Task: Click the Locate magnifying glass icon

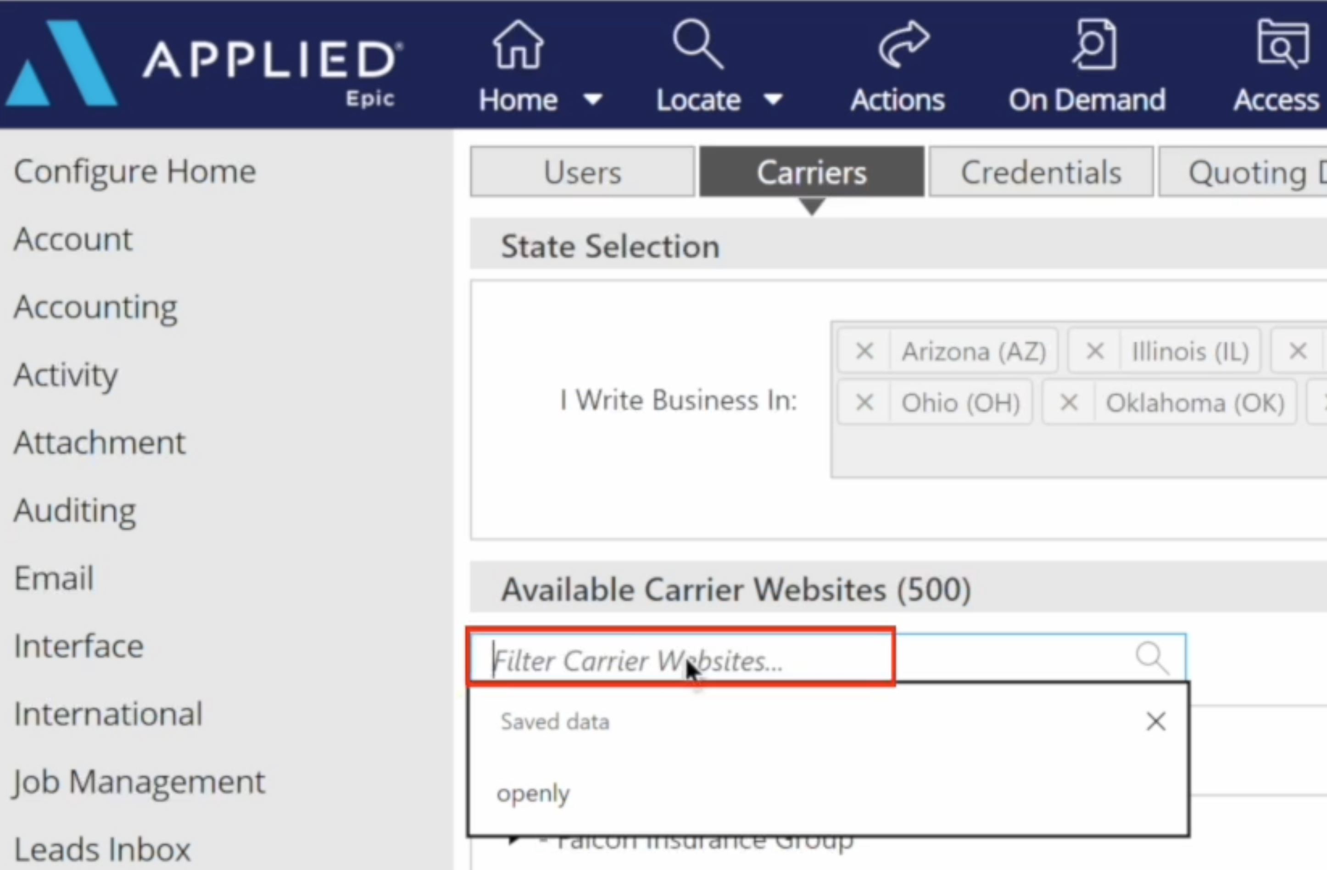Action: tap(697, 45)
